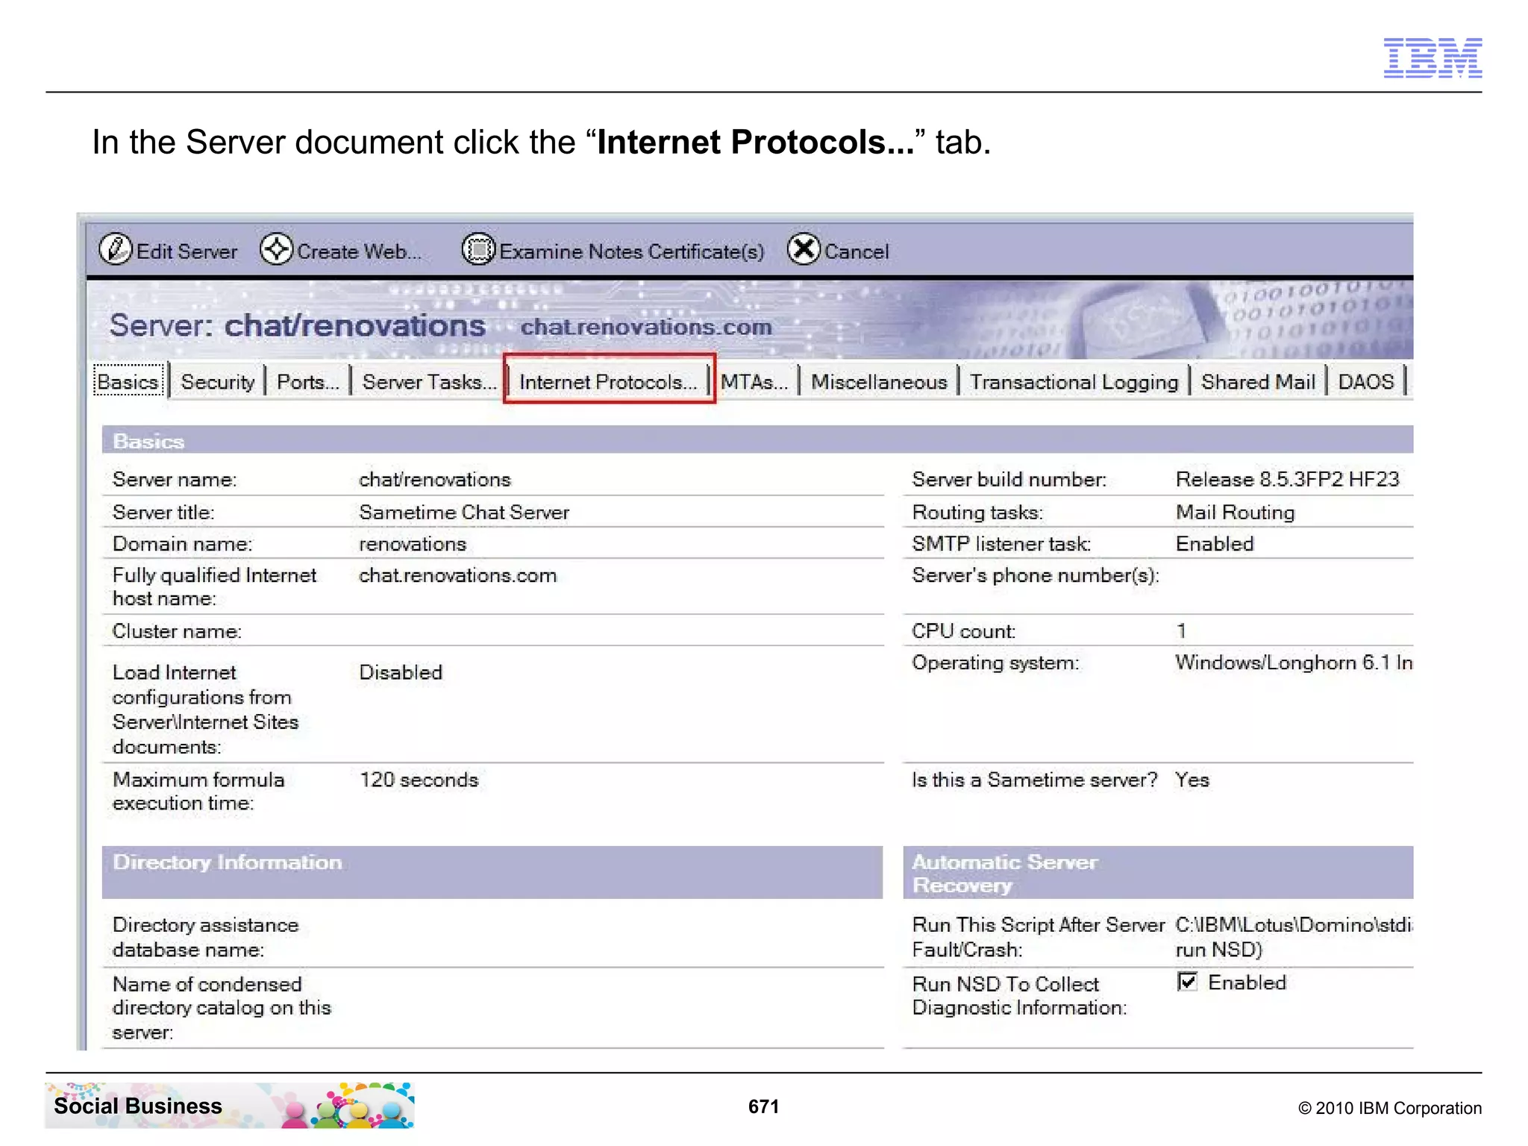The width and height of the screenshot is (1528, 1146).
Task: Click the Windows/Longhorn operating system value
Action: point(1294,663)
